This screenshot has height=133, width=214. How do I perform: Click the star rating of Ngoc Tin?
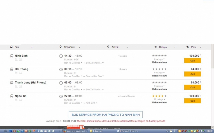click(x=159, y=96)
